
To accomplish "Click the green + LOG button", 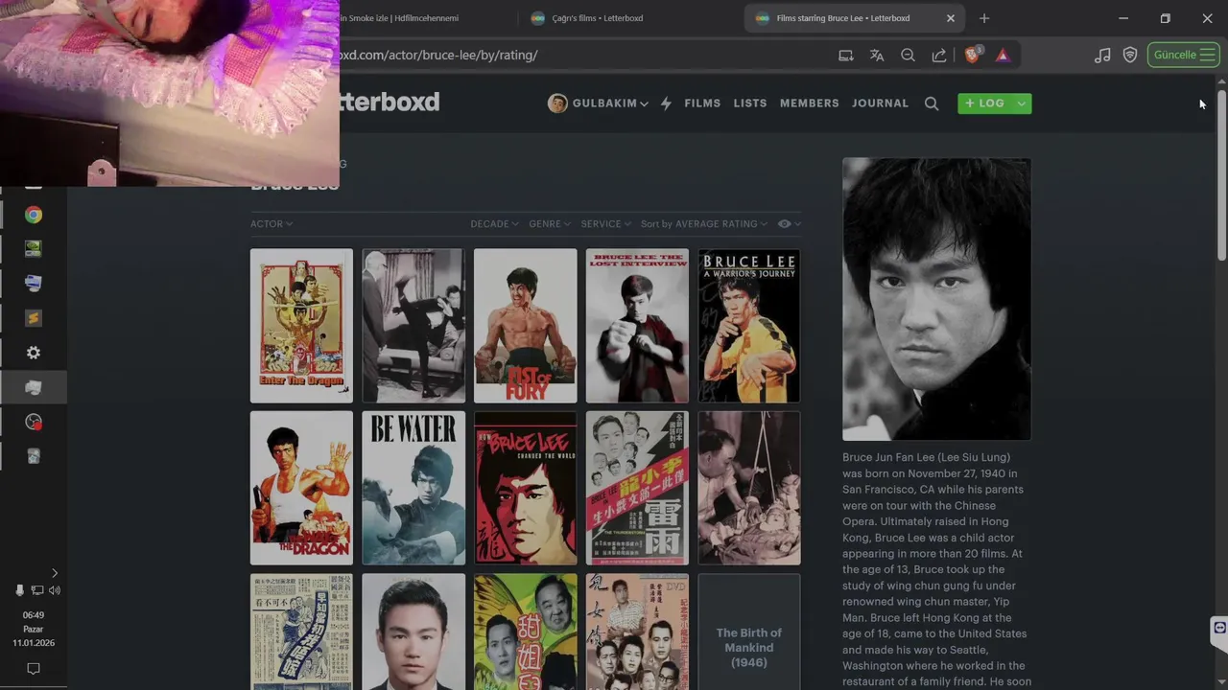I will (x=985, y=103).
